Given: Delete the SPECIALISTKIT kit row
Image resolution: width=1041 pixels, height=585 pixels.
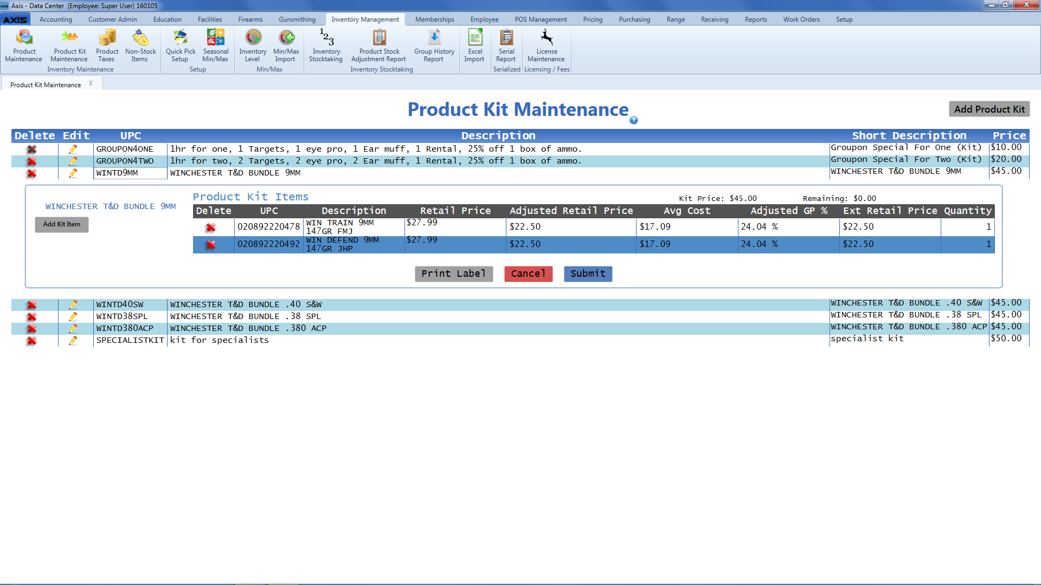Looking at the screenshot, I should tap(32, 340).
